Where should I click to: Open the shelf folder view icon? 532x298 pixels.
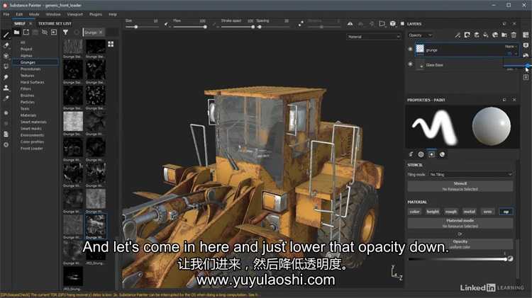(x=16, y=32)
